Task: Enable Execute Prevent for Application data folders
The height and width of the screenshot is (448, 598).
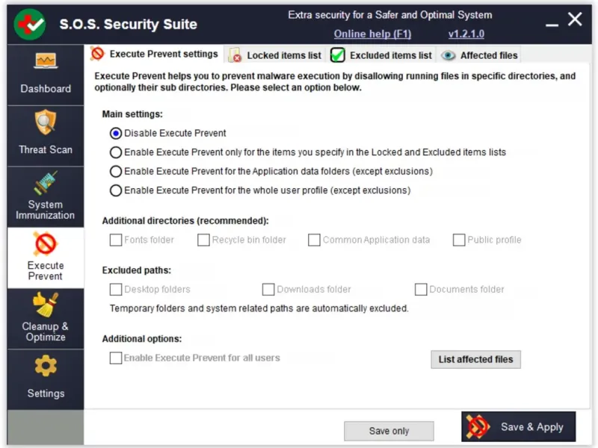Action: (116, 172)
